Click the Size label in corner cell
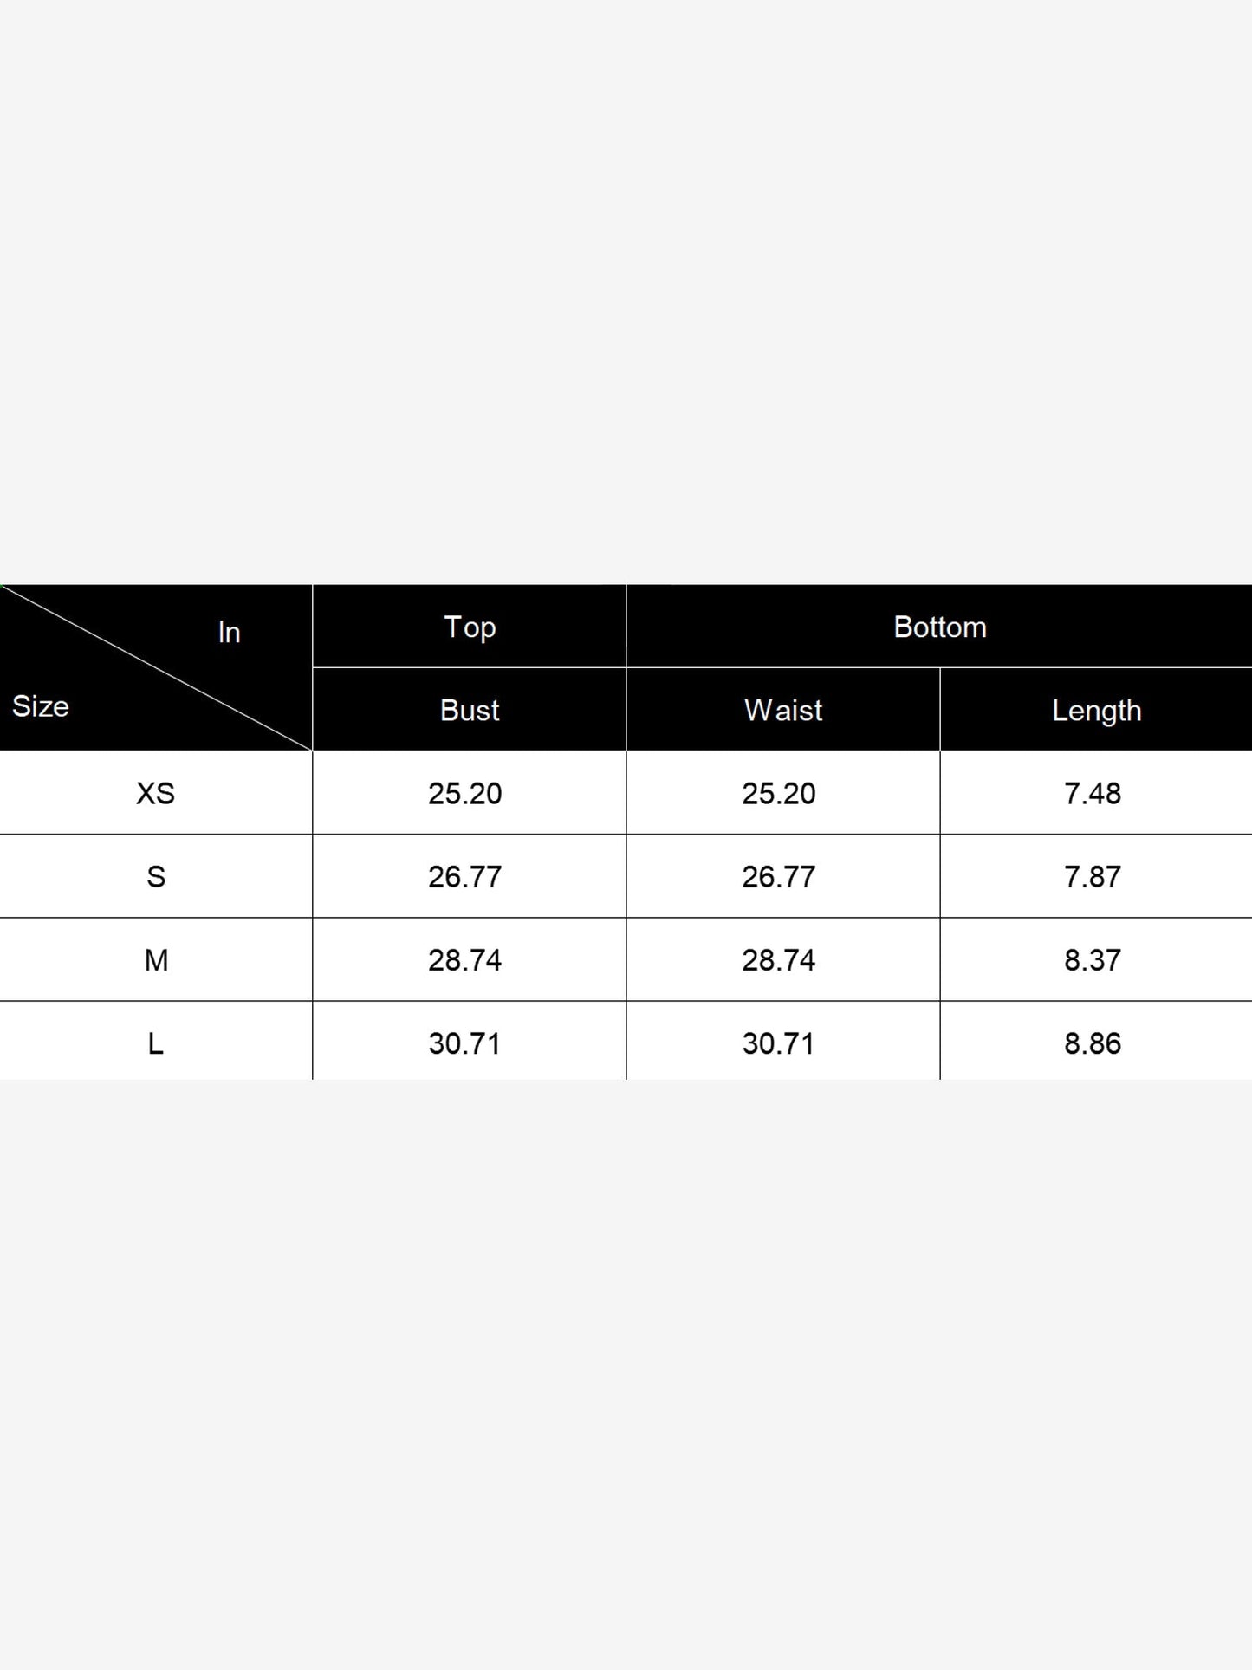This screenshot has height=1670, width=1252. pyautogui.click(x=41, y=706)
